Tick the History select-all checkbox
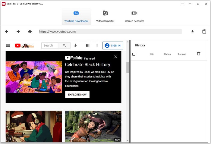 [x=134, y=54]
